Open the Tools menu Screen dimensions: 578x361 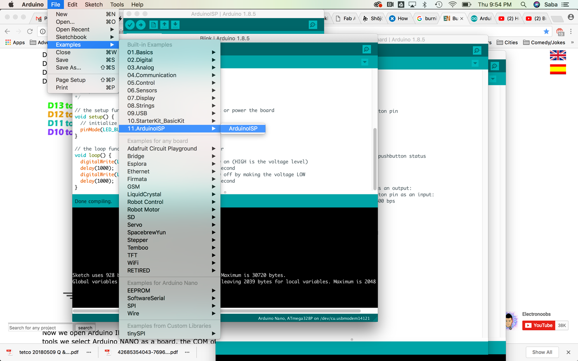tap(117, 5)
